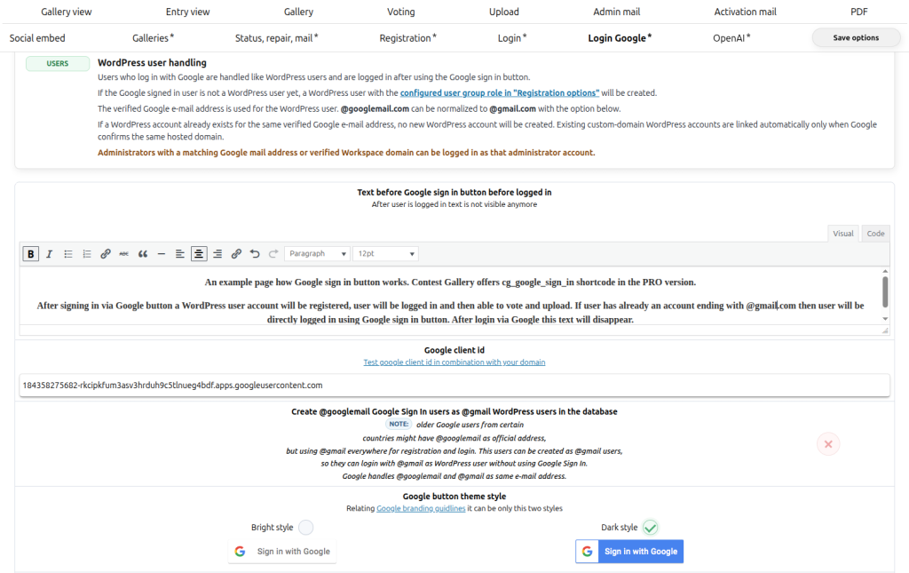Insert a numbered list

[86, 254]
